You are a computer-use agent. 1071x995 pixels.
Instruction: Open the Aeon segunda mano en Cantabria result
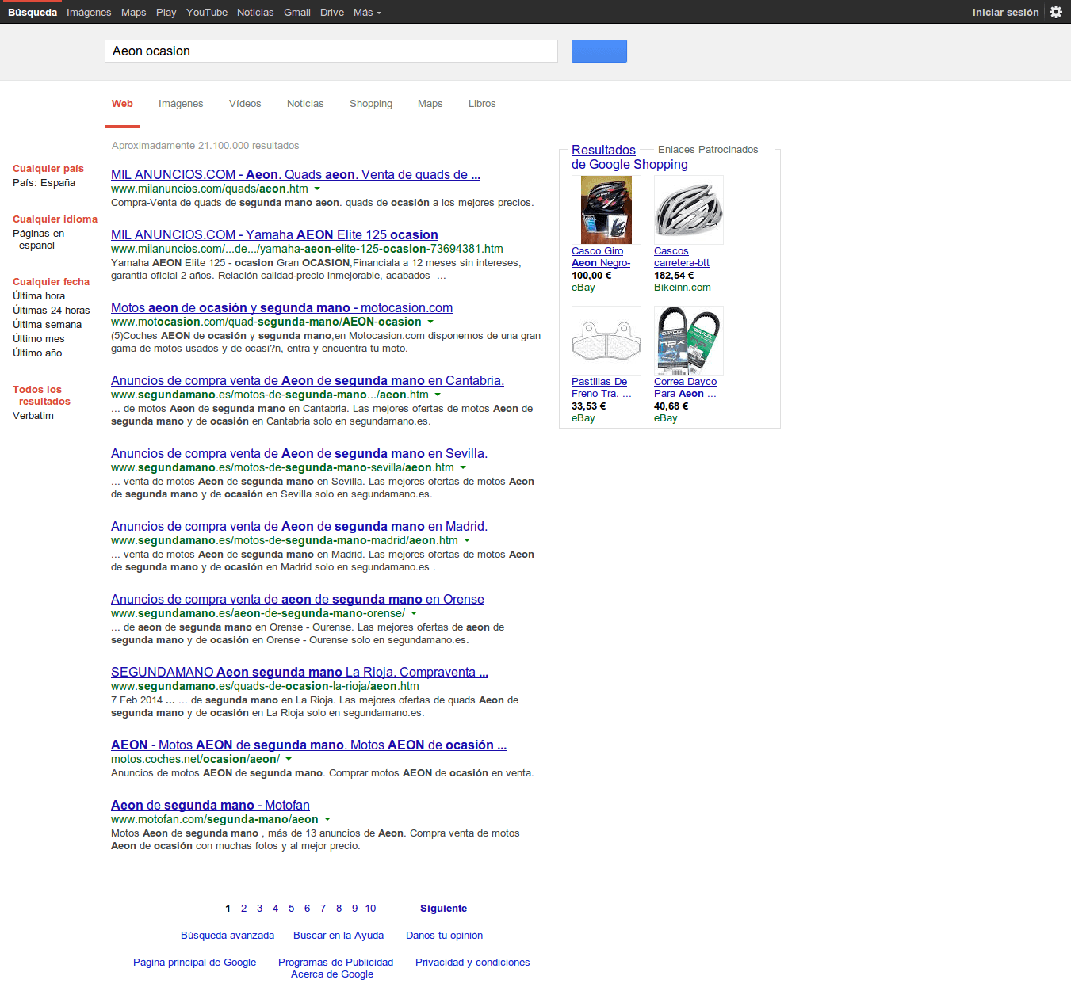(308, 380)
